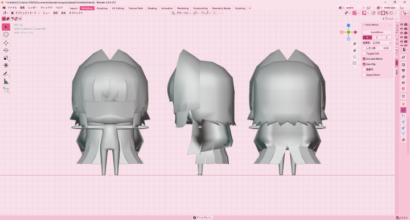Click the red X axis gizmo ball
The image size is (410, 220).
pyautogui.click(x=355, y=32)
